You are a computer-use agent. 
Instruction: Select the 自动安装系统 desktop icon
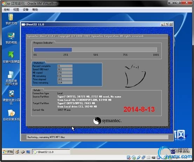(x=11, y=115)
